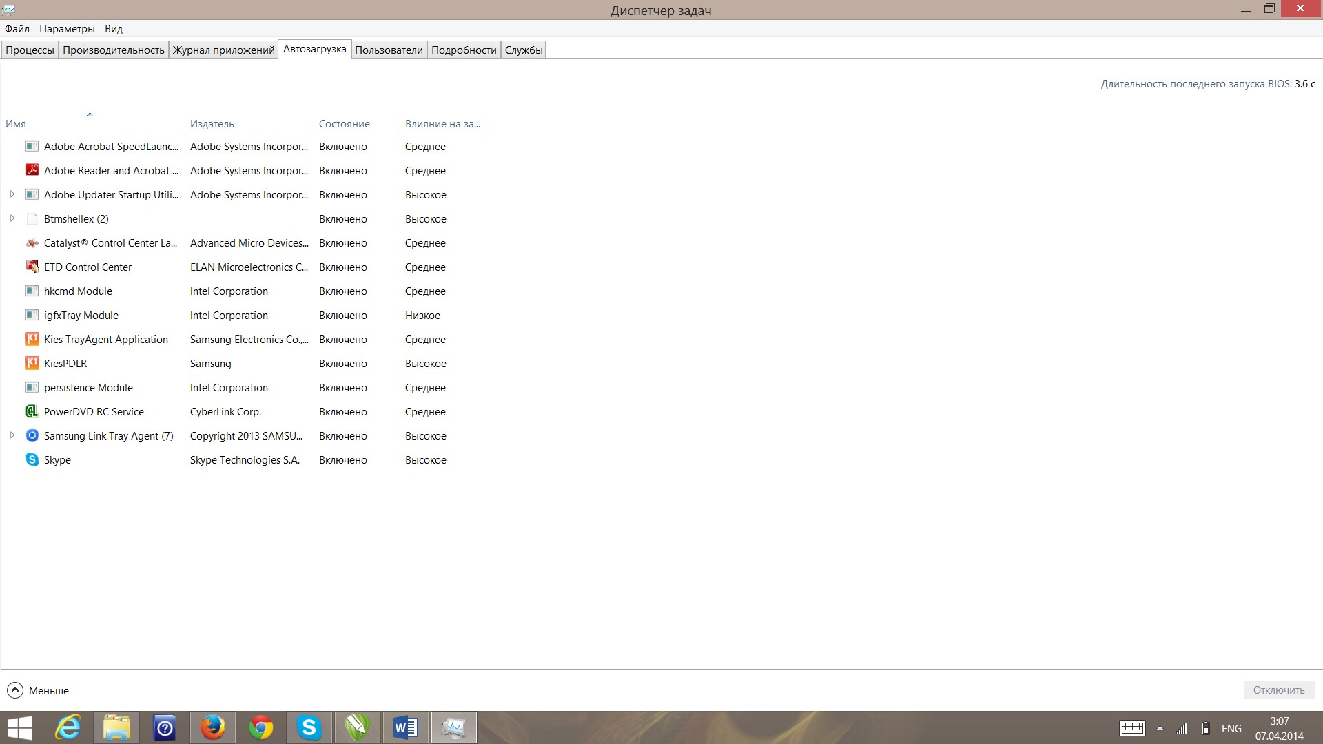Click the Kies TrayAgent Application icon
Screen dimensions: 1323x744
coord(32,339)
